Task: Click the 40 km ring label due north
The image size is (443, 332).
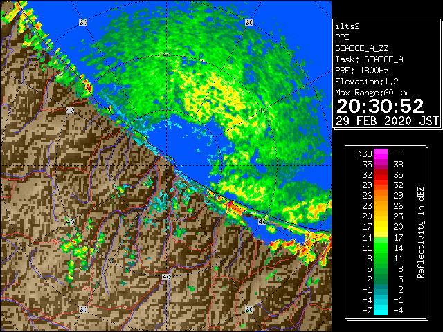Action: [166, 55]
